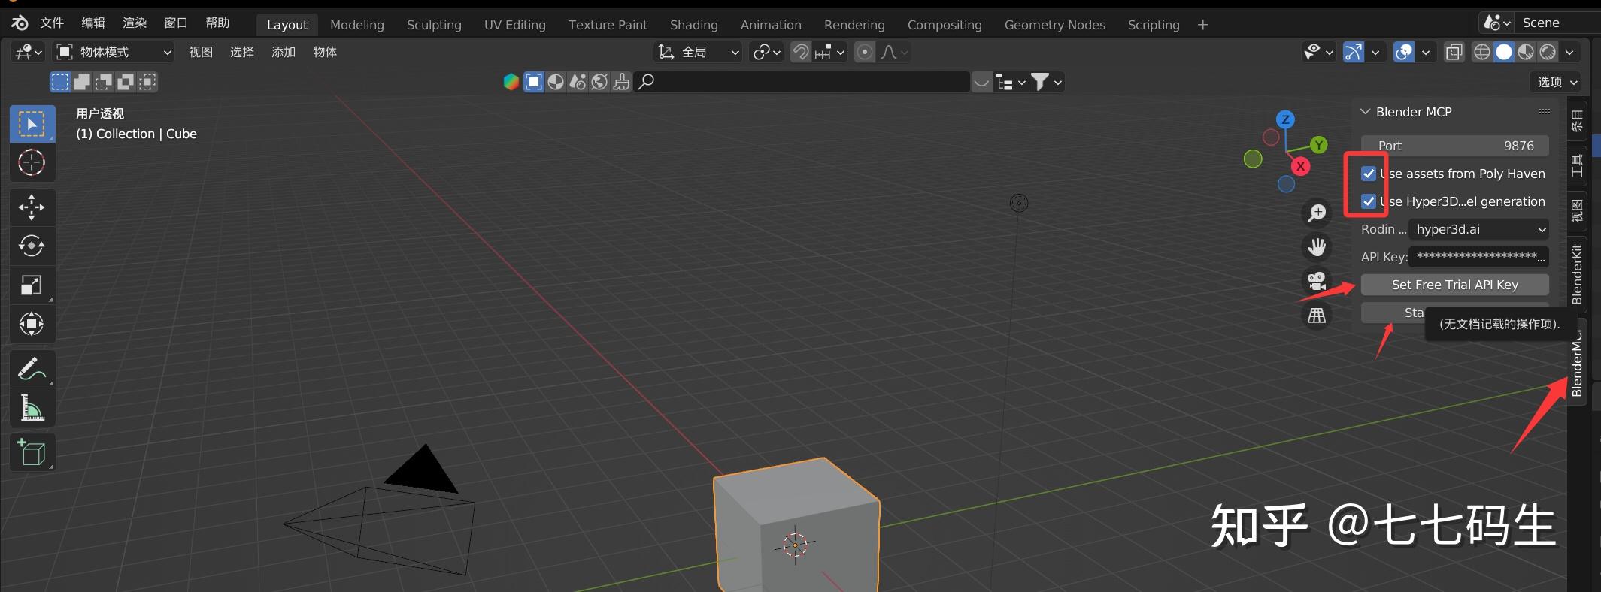Select the Select Box tool
Screen dimensions: 1601x592
(x=32, y=124)
